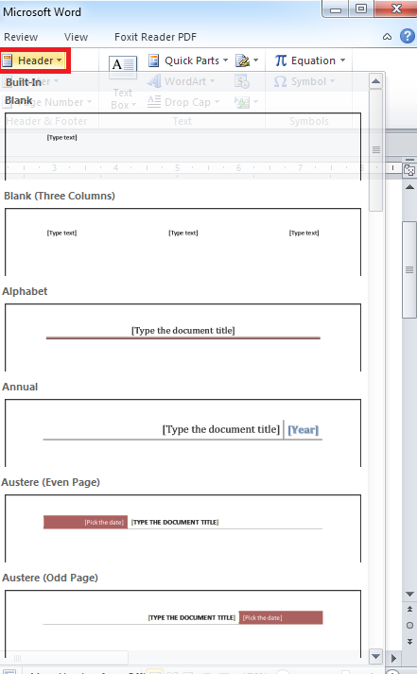Viewport: 417px width, 674px height.
Task: Click the Object insert icon
Action: click(x=242, y=102)
